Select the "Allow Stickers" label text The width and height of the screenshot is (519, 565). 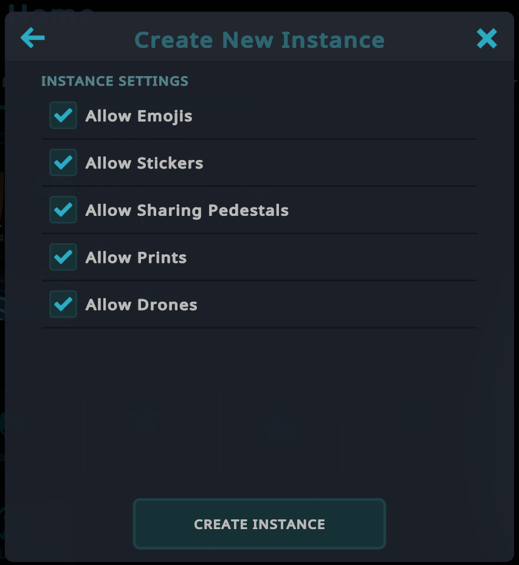(x=144, y=163)
